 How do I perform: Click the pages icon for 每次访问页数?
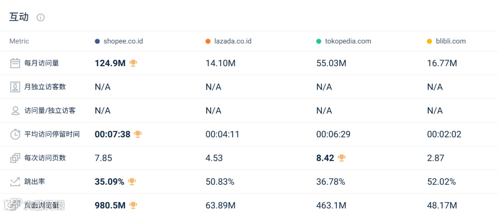click(15, 158)
